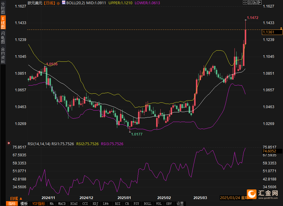
Task: Select the KDJ indicator
Action: (x=95, y=204)
